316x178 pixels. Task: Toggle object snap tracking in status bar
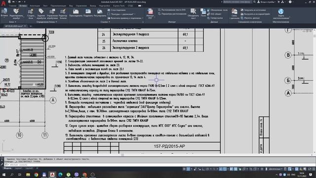[221, 169]
